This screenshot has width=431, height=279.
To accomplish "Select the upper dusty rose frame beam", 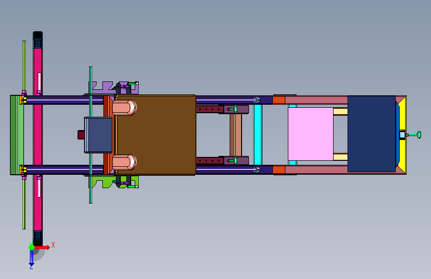I will (x=316, y=100).
